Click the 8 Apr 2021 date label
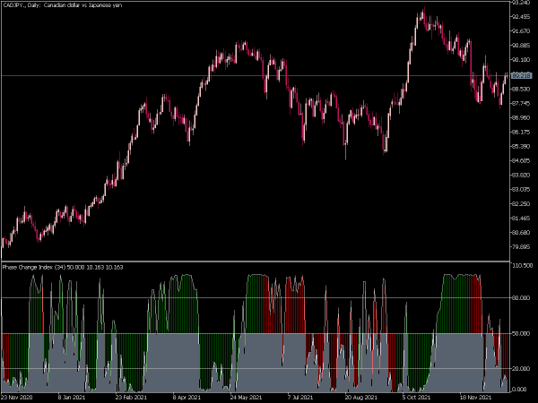 (187, 397)
